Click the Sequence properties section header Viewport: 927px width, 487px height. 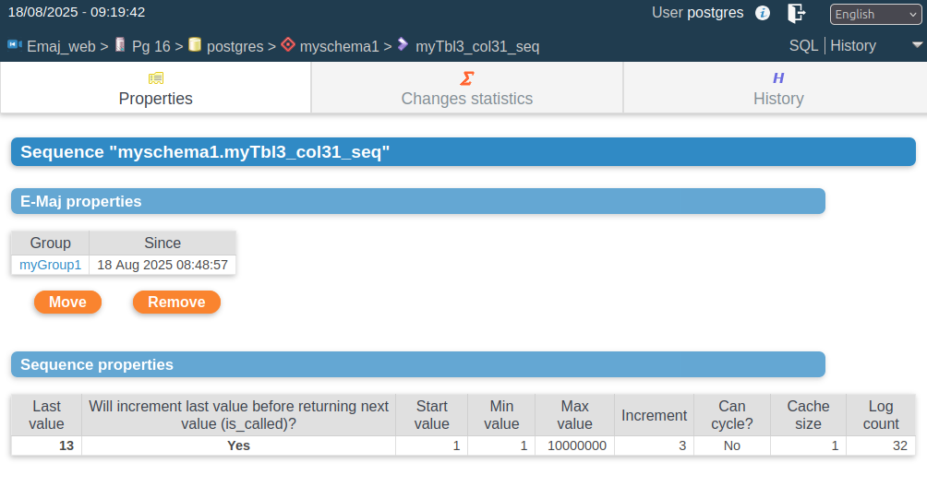[418, 365]
